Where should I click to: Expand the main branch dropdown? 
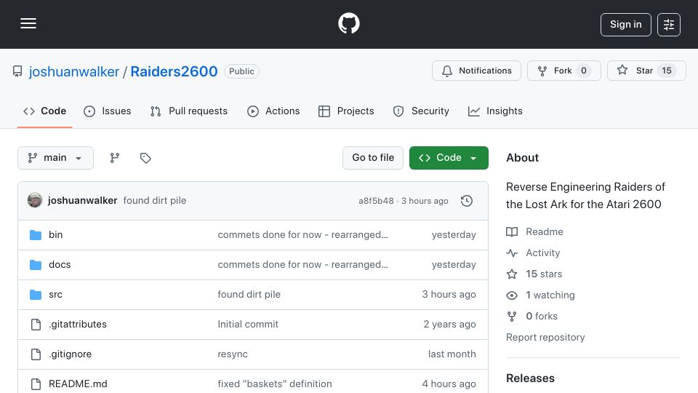click(56, 158)
